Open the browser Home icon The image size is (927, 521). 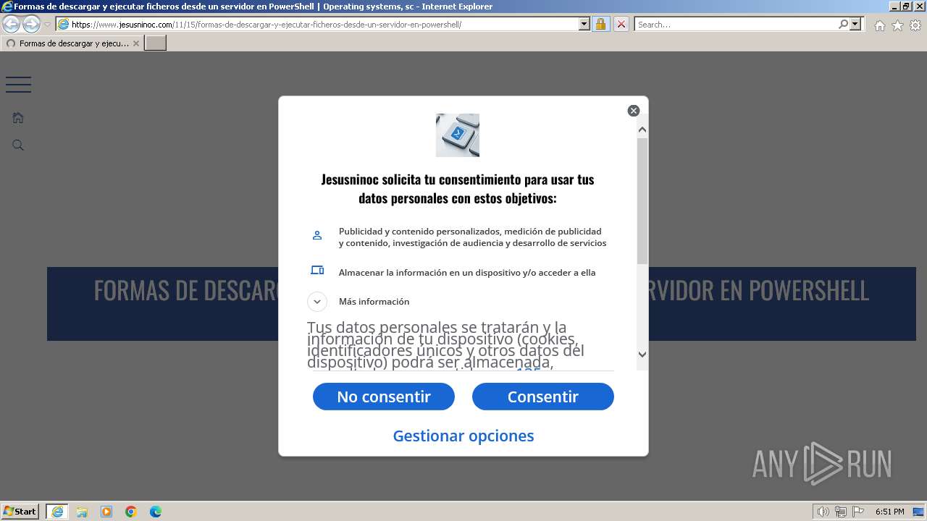[x=879, y=25]
